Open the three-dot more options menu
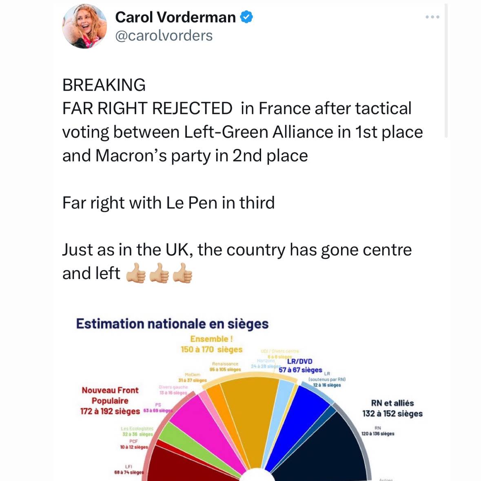Viewport: 481px width, 481px height. pyautogui.click(x=432, y=17)
